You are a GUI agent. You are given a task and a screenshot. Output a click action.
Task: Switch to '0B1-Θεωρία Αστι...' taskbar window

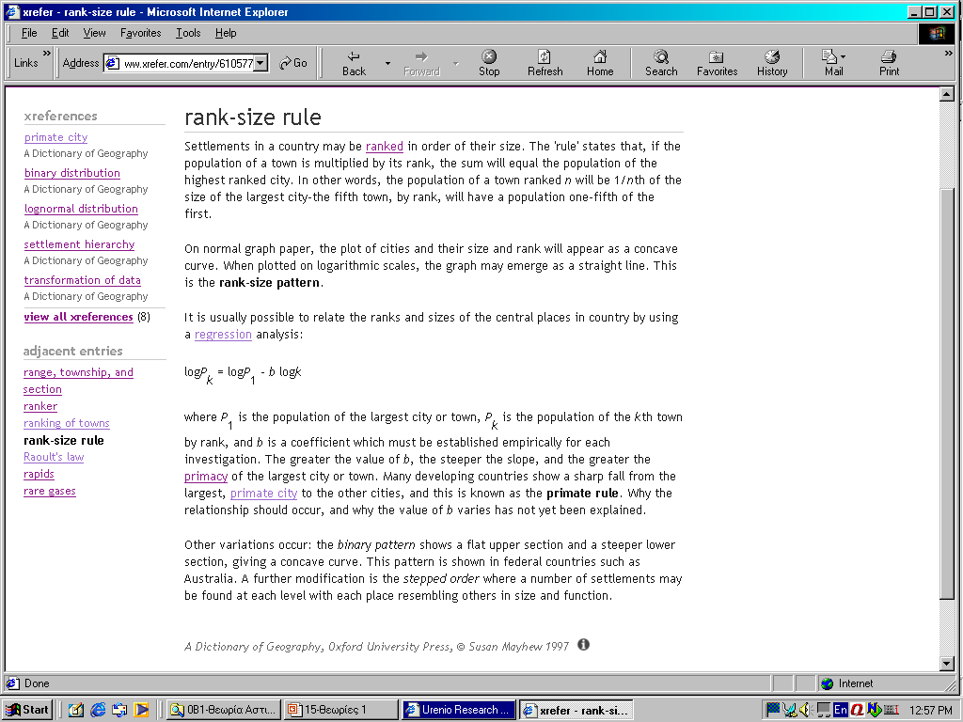(x=224, y=710)
